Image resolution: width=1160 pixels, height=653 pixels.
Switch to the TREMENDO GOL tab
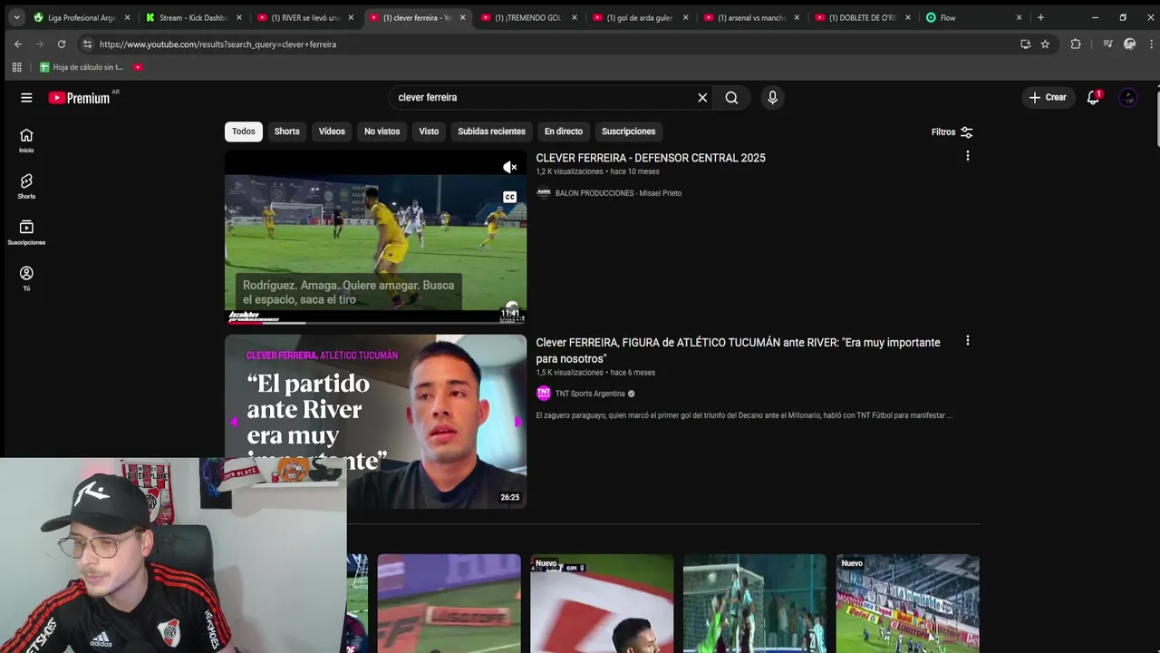[529, 17]
